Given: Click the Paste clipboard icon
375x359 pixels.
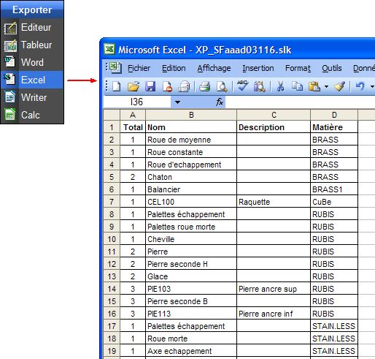Looking at the screenshot, I should click(x=314, y=86).
